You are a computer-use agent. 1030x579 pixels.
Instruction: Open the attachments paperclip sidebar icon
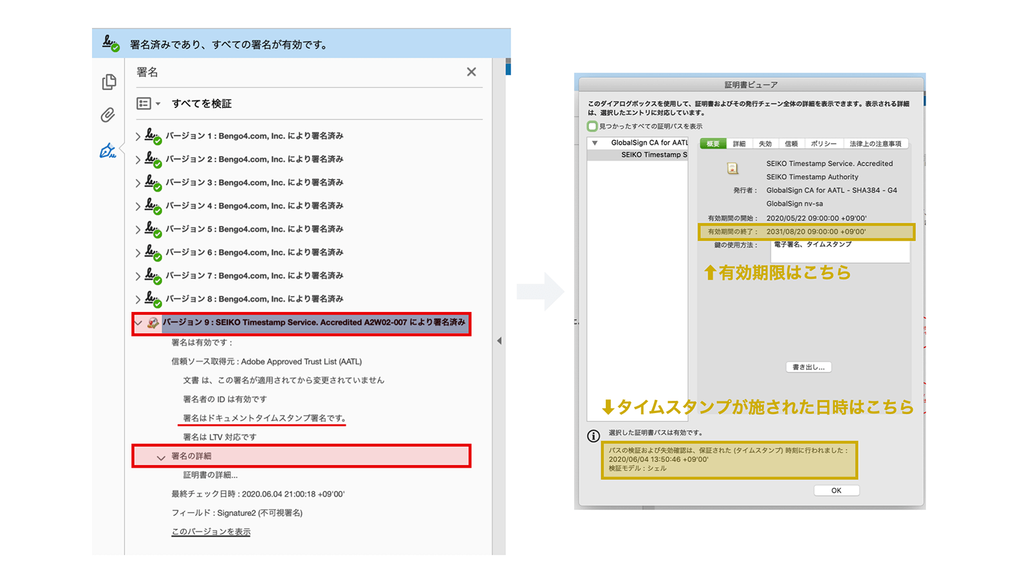pos(108,115)
